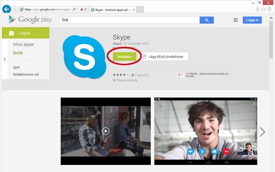The image size is (275, 172).
Task: Click the browser forward arrow button
Action: [15, 9]
